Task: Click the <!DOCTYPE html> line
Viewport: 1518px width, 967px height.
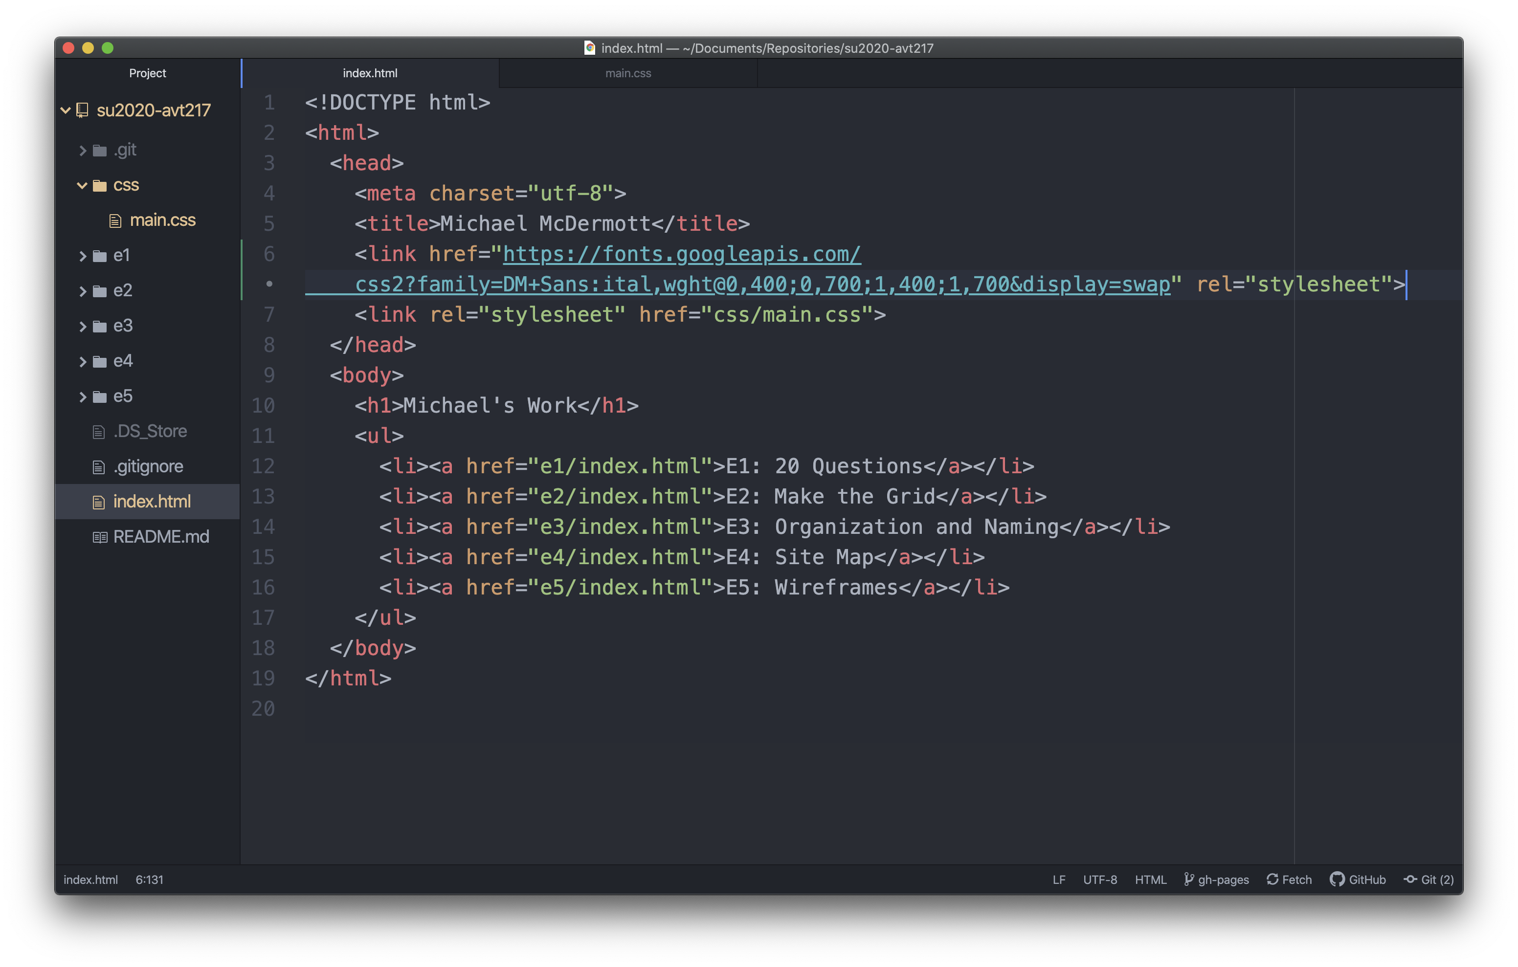Action: (x=397, y=103)
